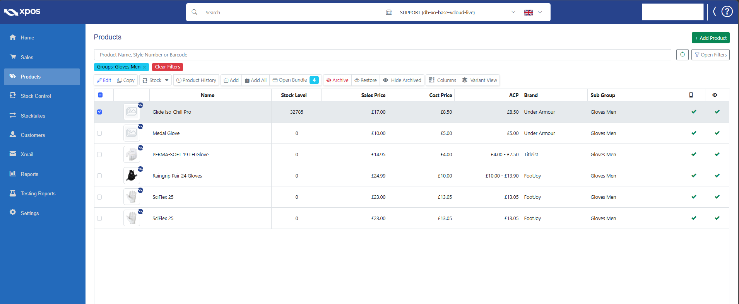739x304 pixels.
Task: Click the product name search field
Action: click(x=382, y=55)
